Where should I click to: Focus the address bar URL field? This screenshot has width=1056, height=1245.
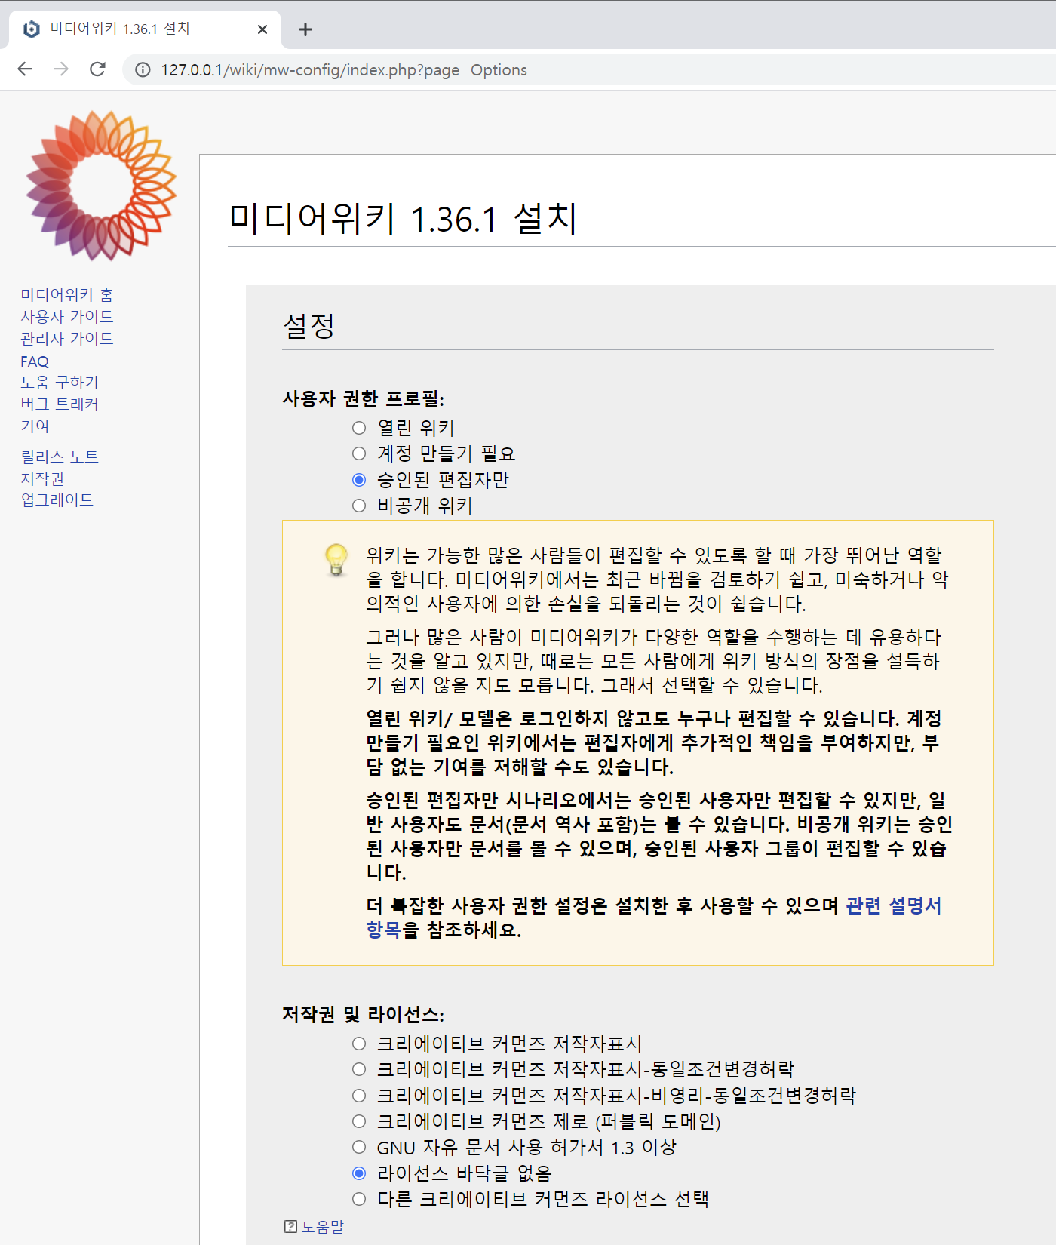click(x=588, y=70)
